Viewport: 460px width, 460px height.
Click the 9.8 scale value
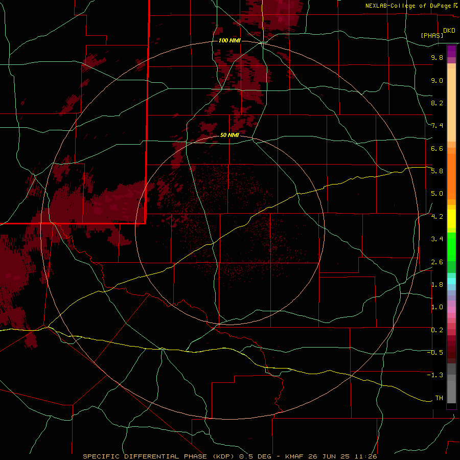click(x=437, y=57)
